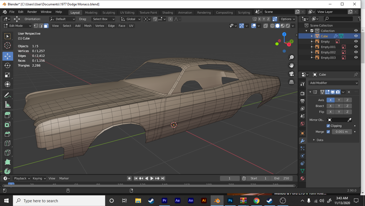Click the Merge distance 0.001 m field
Viewport: 365px width, 206px height.
point(342,132)
